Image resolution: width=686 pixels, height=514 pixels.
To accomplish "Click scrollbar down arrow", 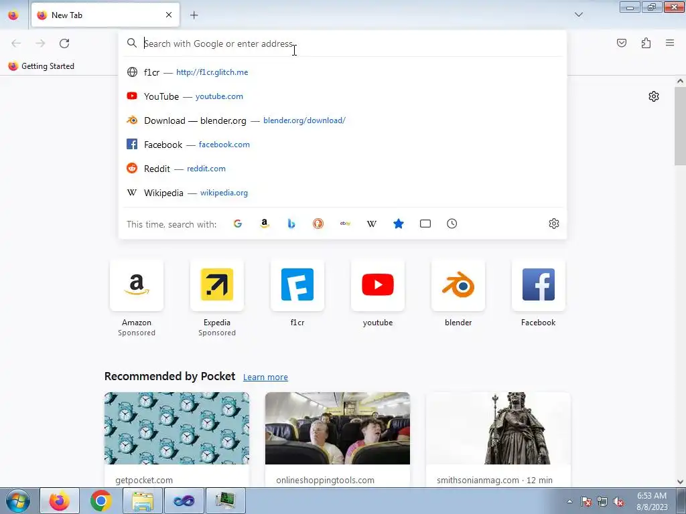I will click(x=680, y=482).
